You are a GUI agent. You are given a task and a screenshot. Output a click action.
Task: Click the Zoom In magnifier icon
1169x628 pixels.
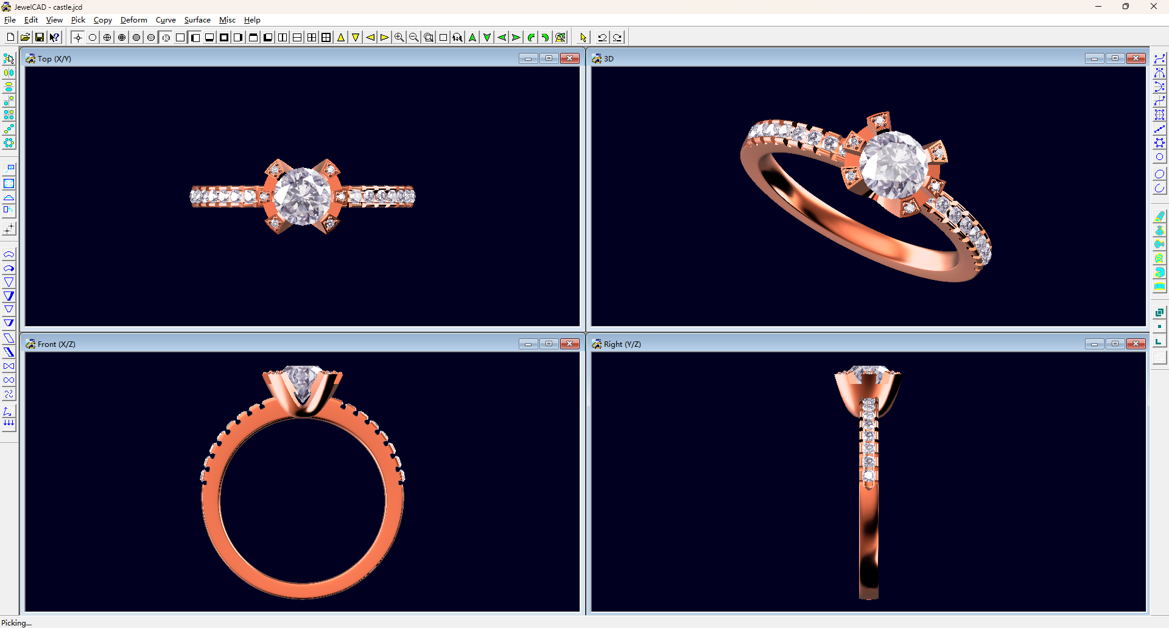tap(399, 37)
